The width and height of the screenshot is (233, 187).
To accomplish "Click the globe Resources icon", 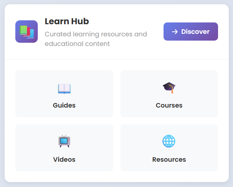I will (169, 141).
